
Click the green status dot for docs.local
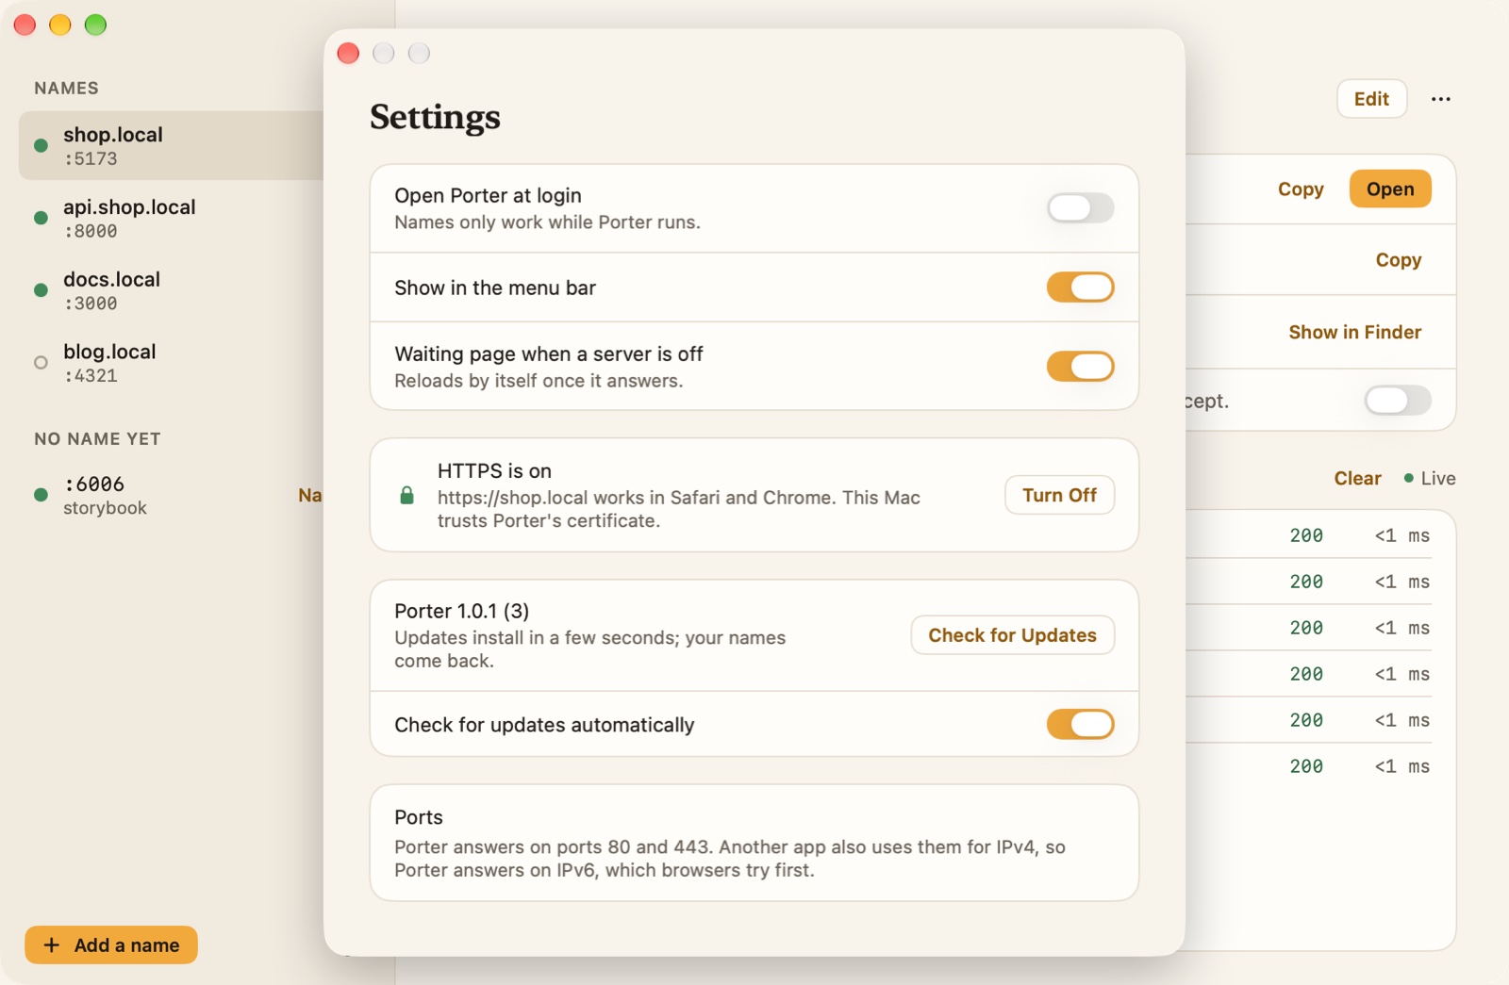(41, 290)
